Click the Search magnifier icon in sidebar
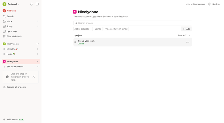 pos(4,16)
